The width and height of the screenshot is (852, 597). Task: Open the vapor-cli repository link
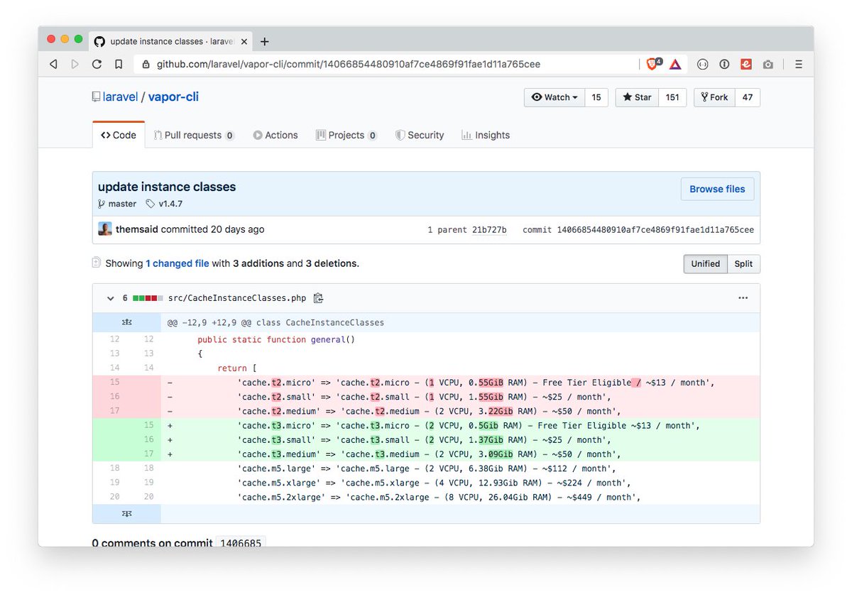pos(173,97)
